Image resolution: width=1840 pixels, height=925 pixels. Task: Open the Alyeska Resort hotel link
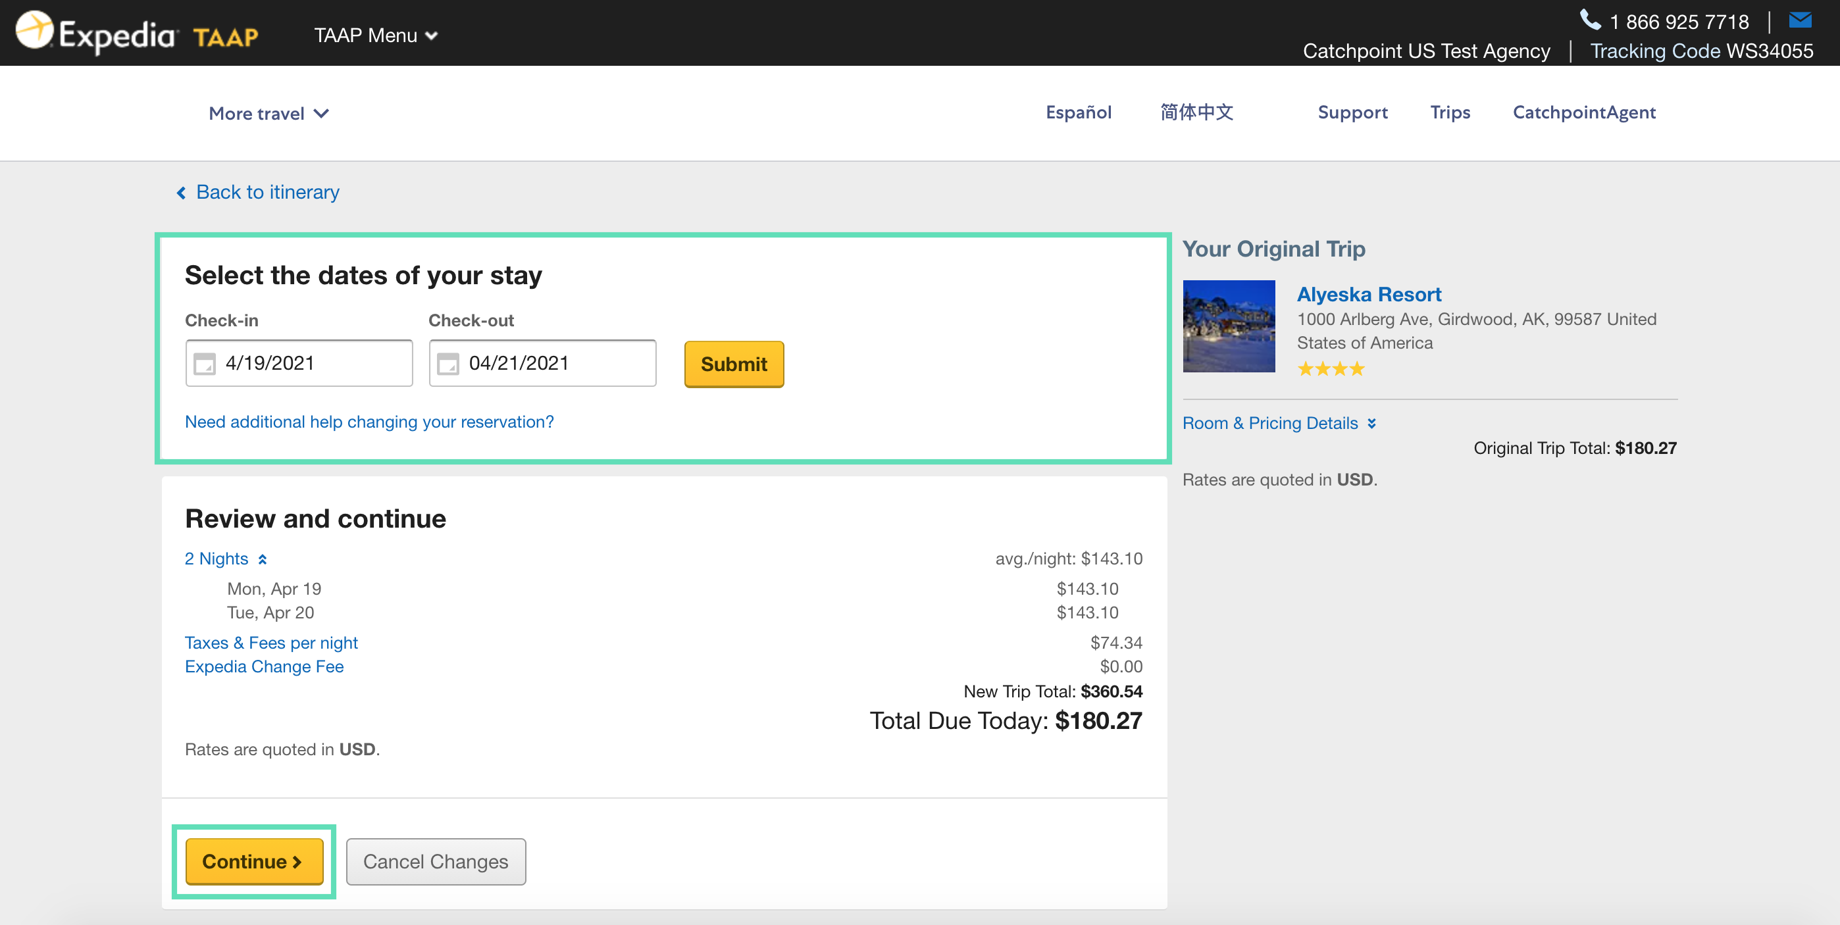click(1369, 294)
